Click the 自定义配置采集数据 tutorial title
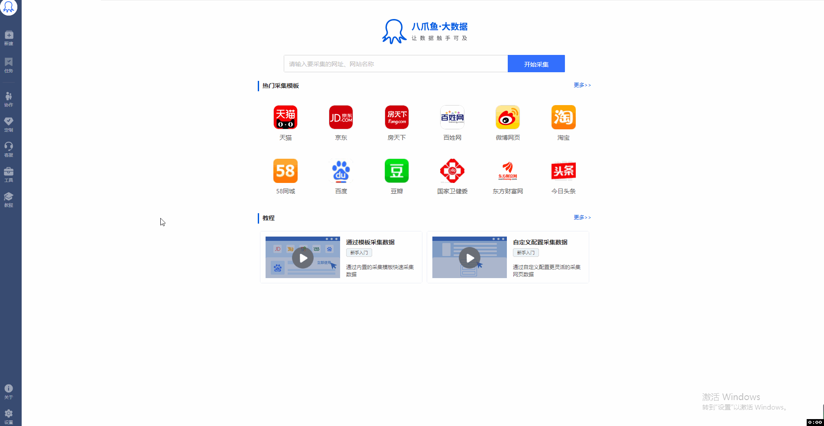The height and width of the screenshot is (426, 824). [x=540, y=242]
